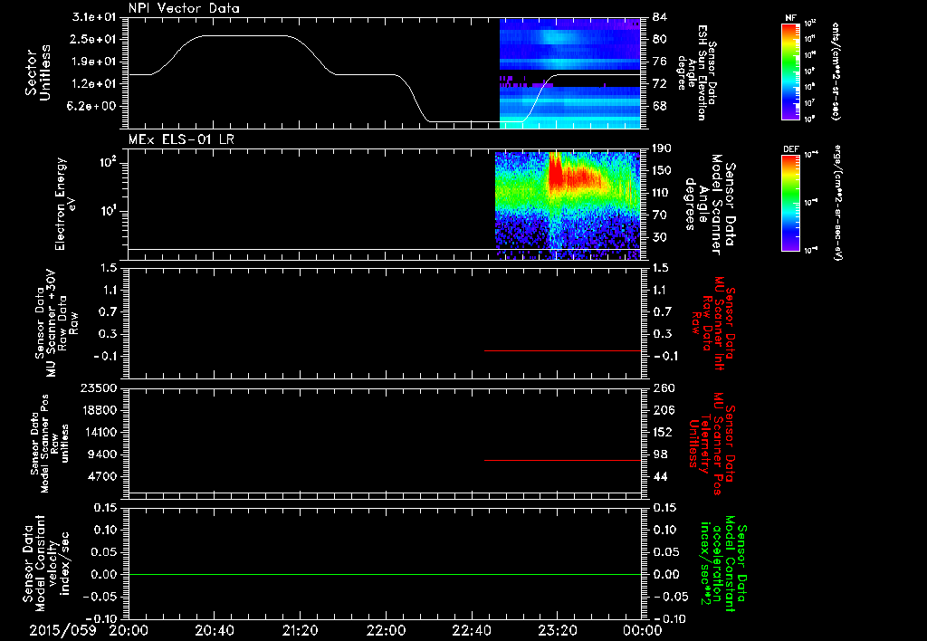Click the 21:20 time axis label
The image size is (927, 641).
click(x=300, y=630)
